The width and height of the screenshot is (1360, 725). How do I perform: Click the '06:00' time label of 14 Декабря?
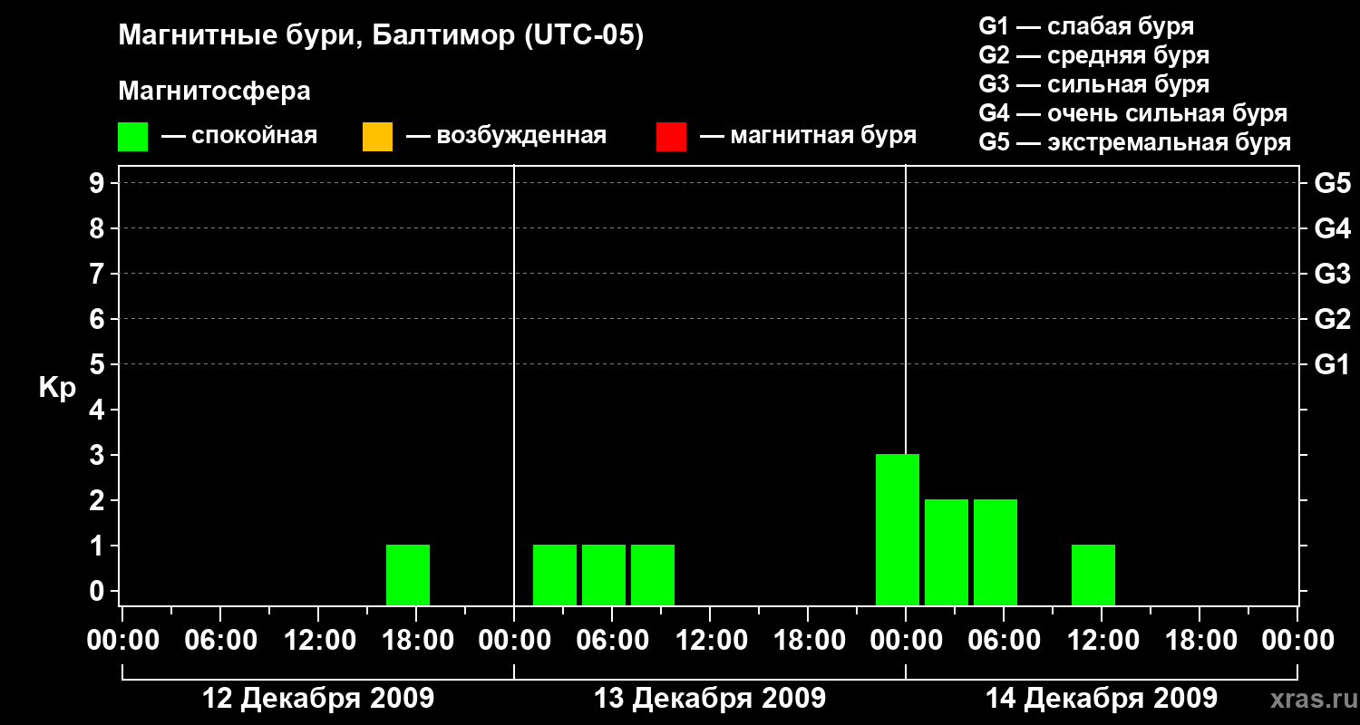[x=1004, y=641]
